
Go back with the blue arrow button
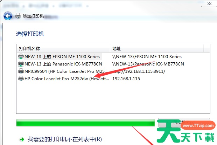pyautogui.click(x=8, y=16)
